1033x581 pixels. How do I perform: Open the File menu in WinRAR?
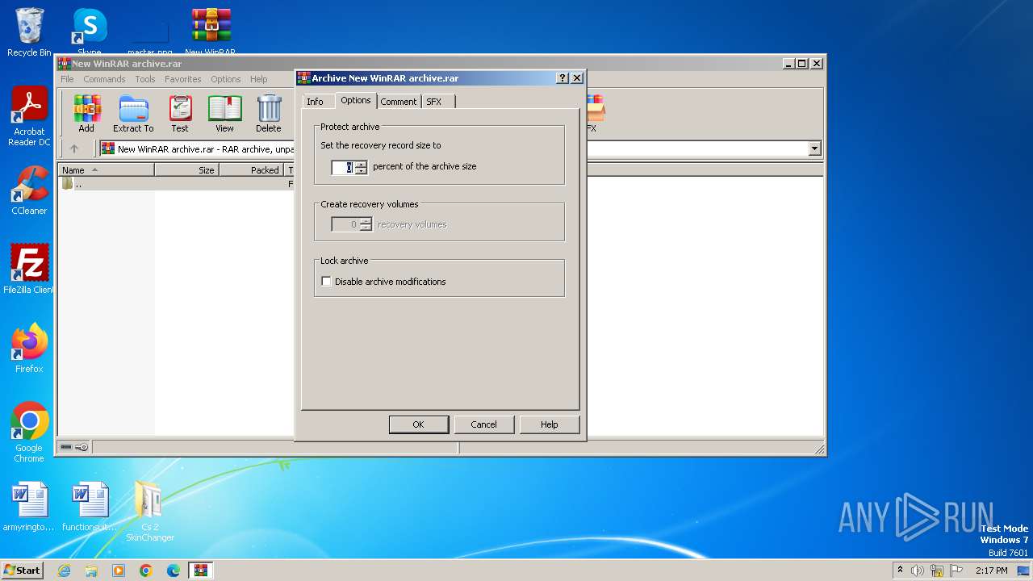coord(67,79)
